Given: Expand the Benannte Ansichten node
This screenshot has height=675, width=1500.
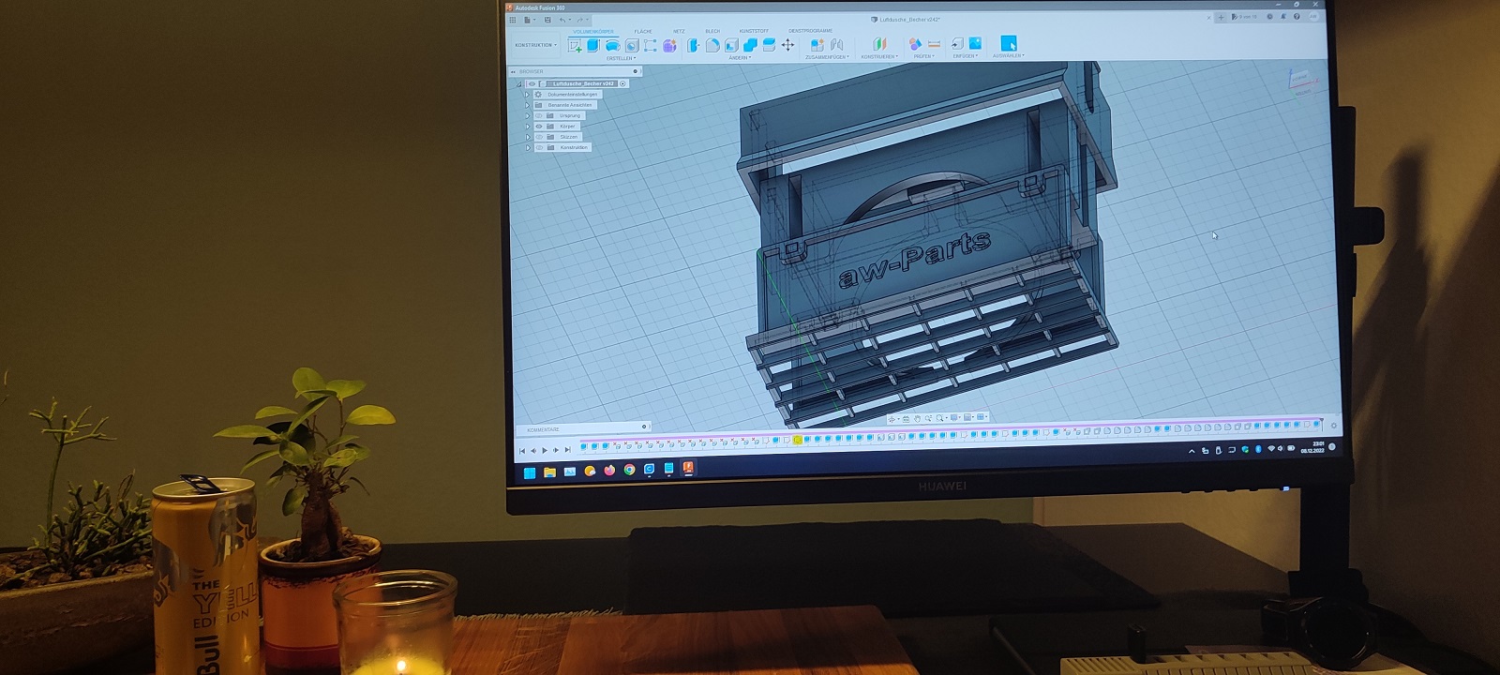Looking at the screenshot, I should coord(528,105).
